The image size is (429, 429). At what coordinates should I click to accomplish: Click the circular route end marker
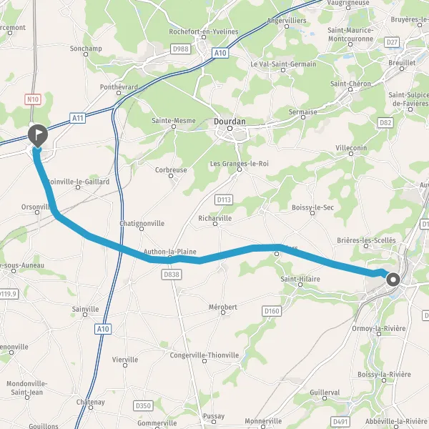click(x=393, y=280)
